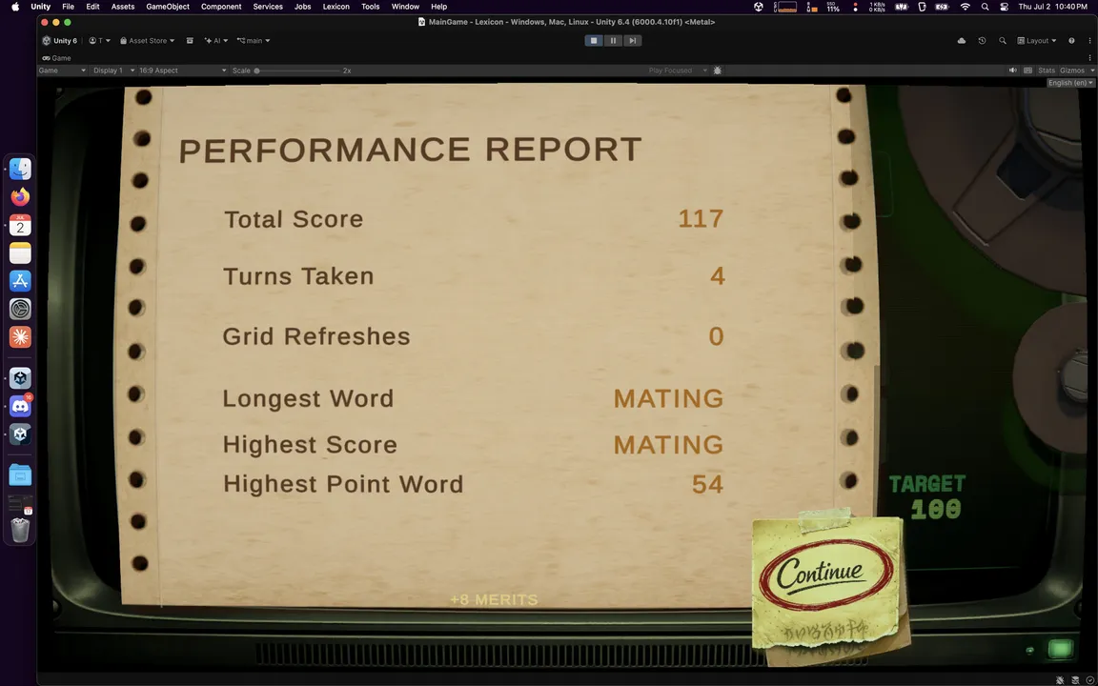Image resolution: width=1098 pixels, height=686 pixels.
Task: Toggle the frame debugger bug icon
Action: 717,70
